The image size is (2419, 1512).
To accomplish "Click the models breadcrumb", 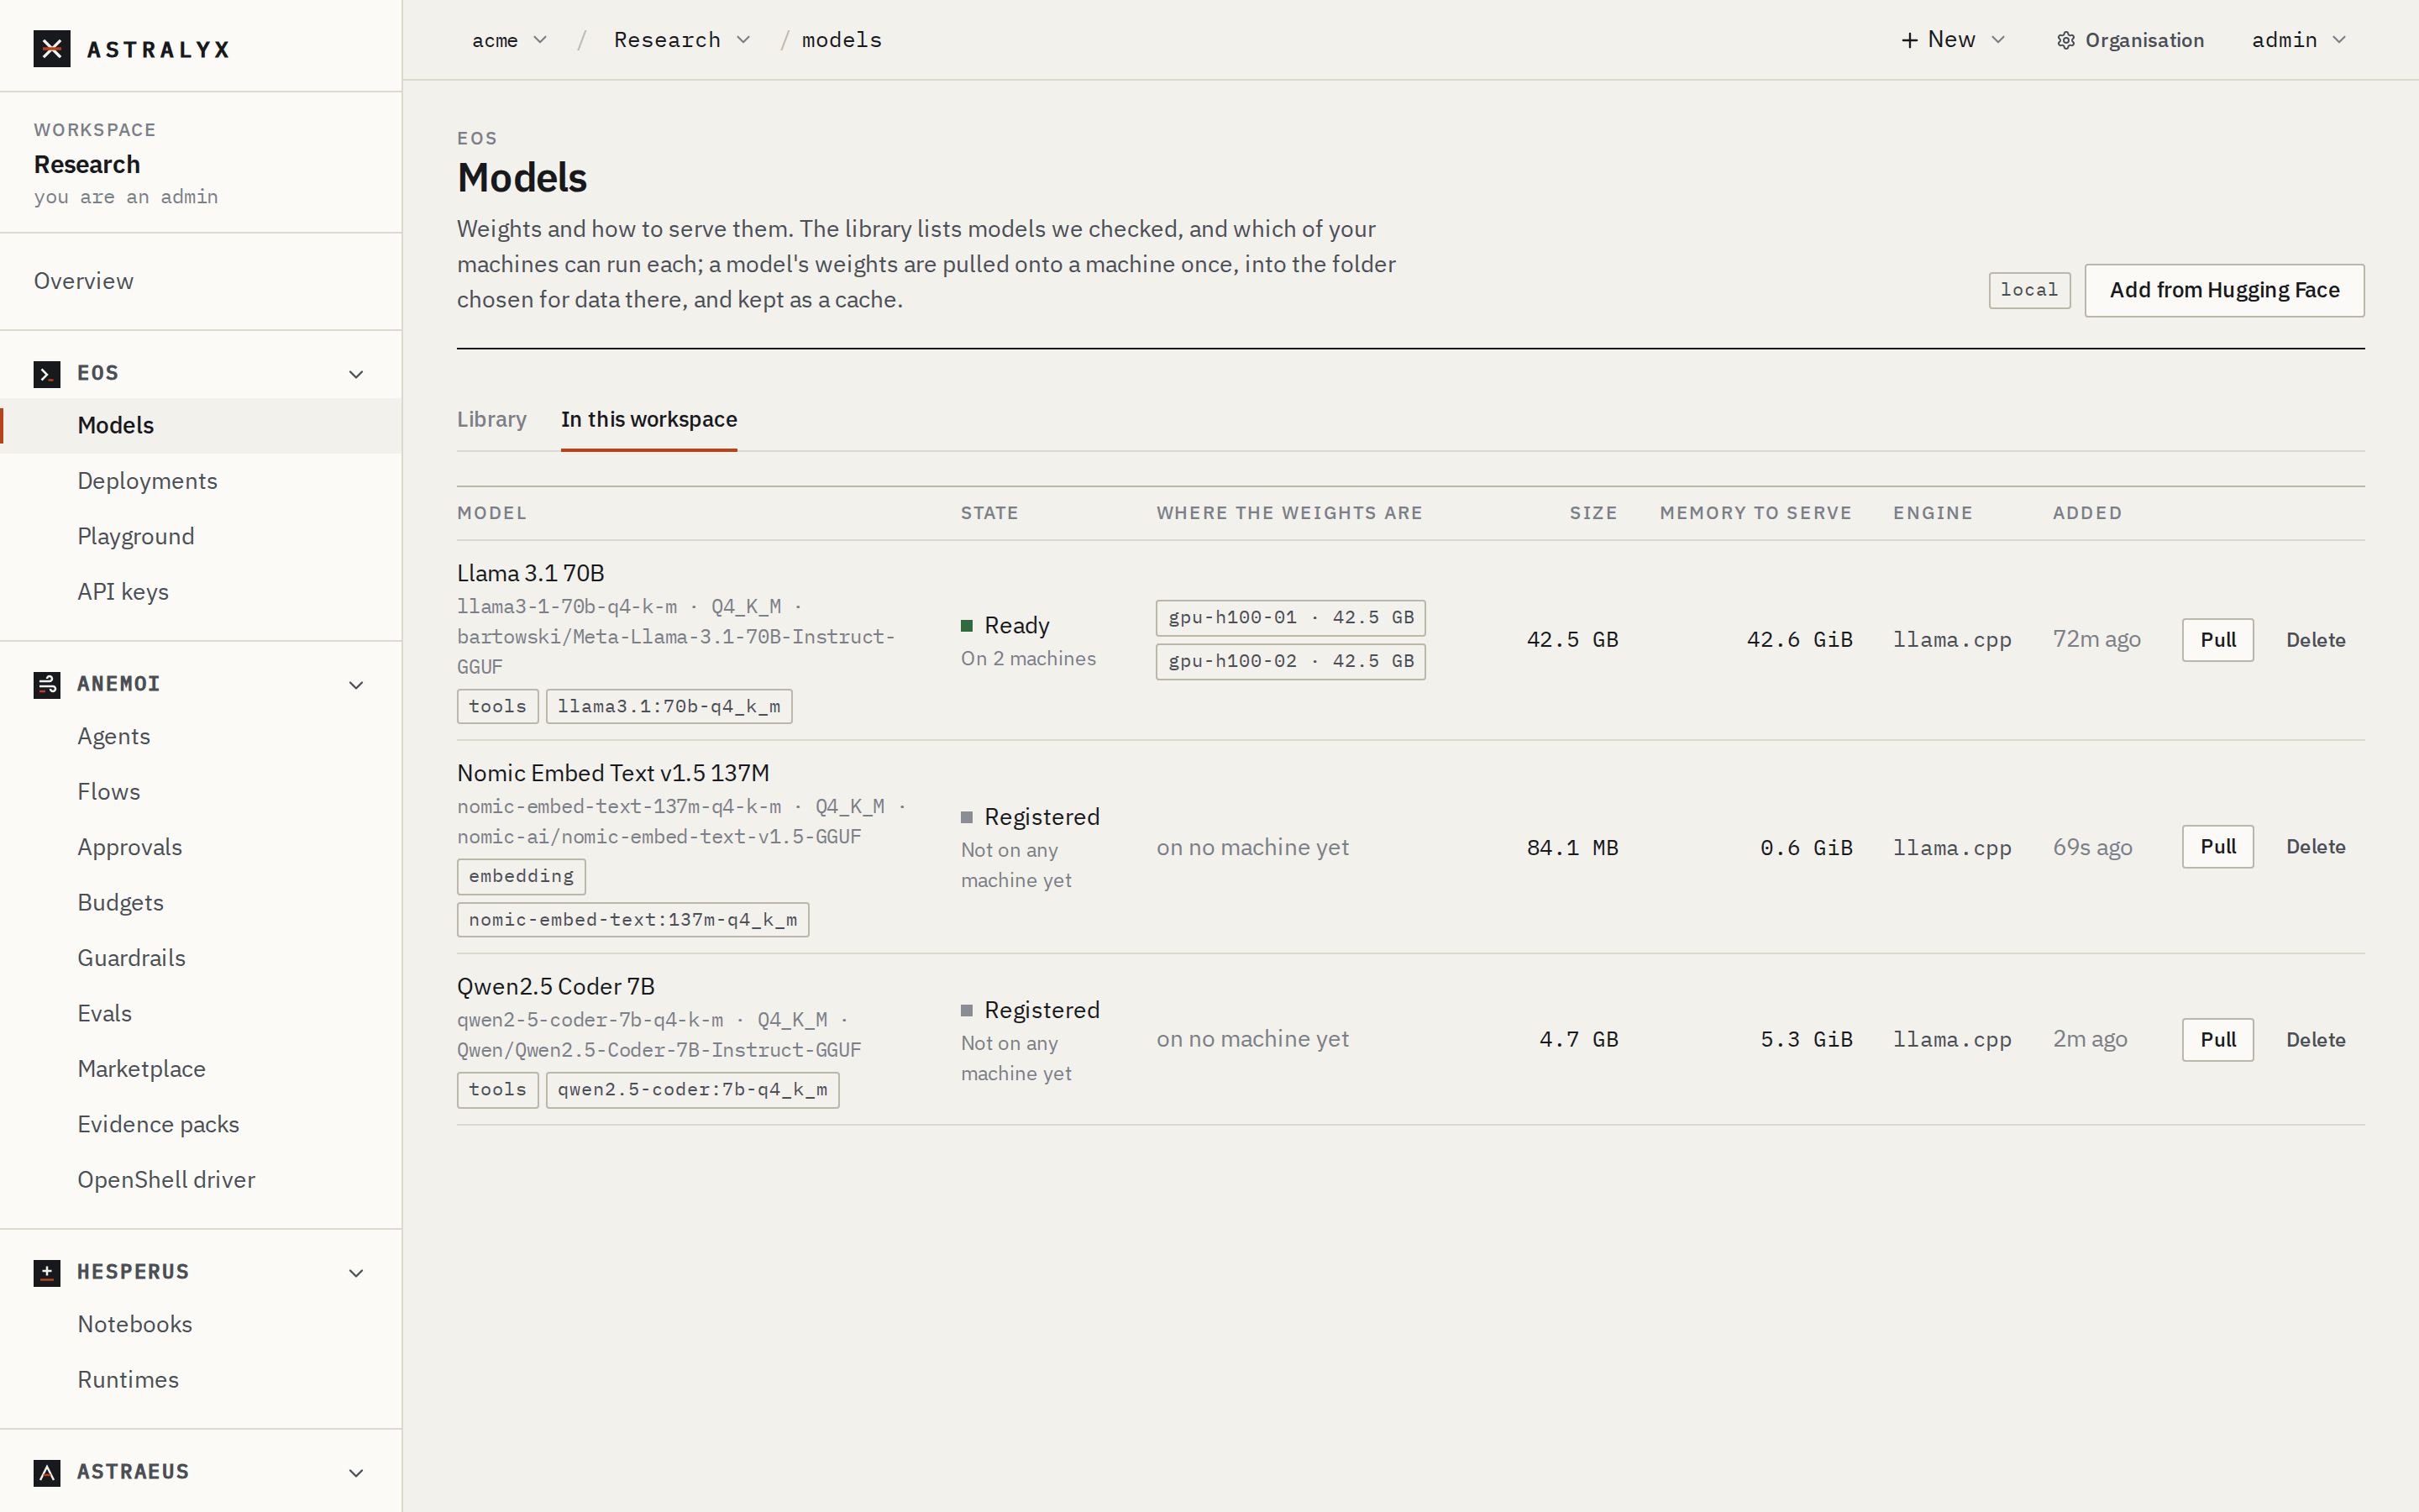I will point(842,40).
